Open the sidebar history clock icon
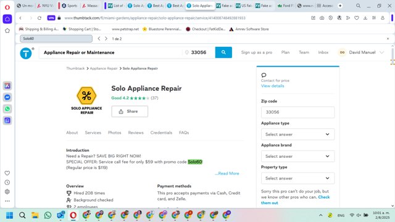This screenshot has width=395, height=222. click(x=7, y=183)
